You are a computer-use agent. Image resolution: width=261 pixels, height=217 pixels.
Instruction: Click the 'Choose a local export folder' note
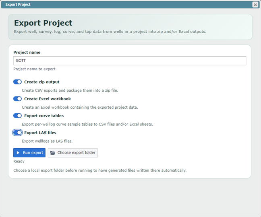click(100, 171)
